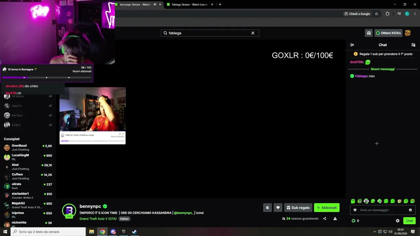Open Steam from the taskbar
Viewport: 420px width, 236px height.
[134, 232]
